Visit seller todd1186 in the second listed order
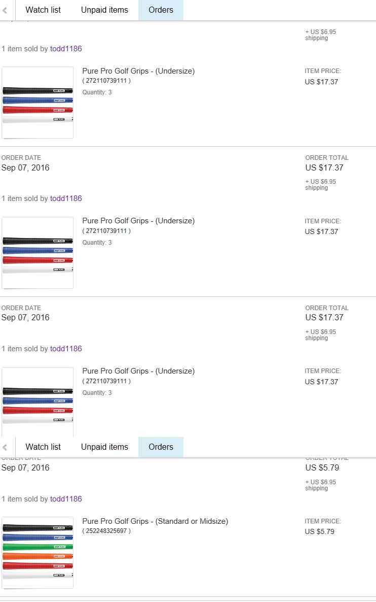376x602 pixels. [66, 198]
